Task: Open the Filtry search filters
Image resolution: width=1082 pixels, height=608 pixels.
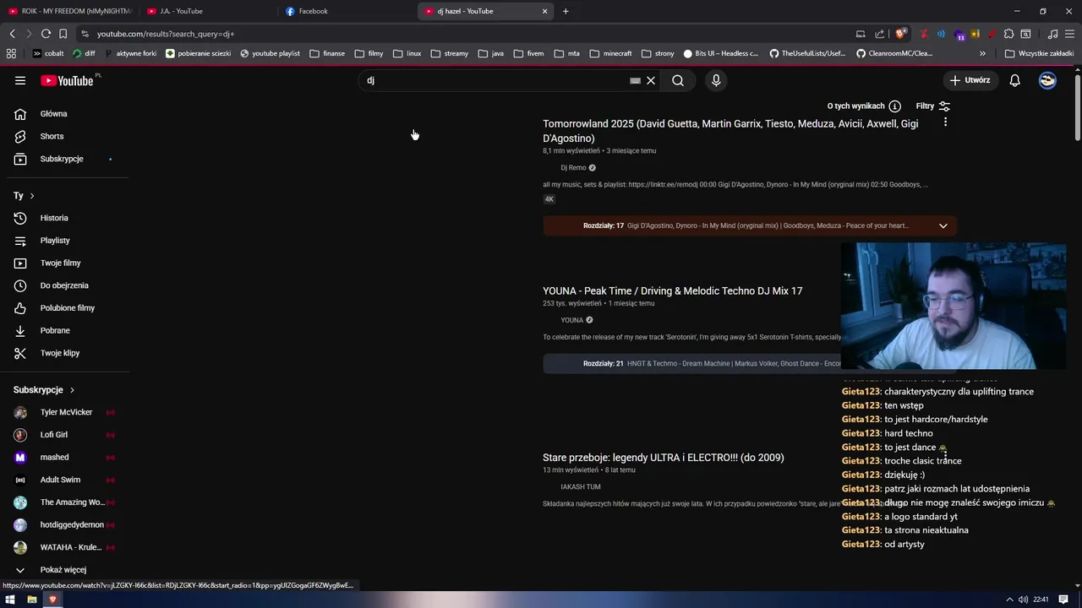Action: pos(933,106)
